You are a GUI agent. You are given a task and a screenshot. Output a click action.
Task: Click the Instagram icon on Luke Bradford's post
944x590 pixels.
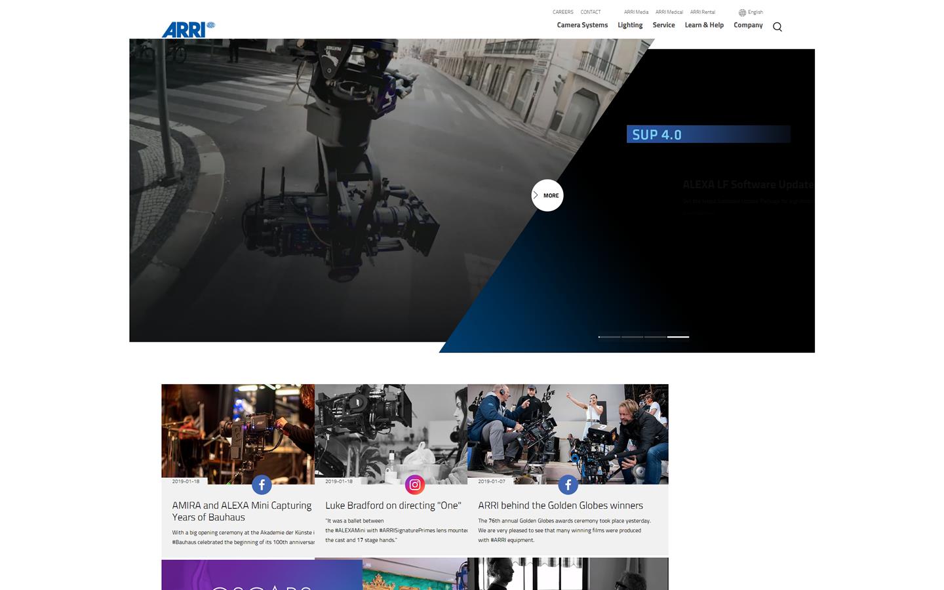[x=414, y=485]
